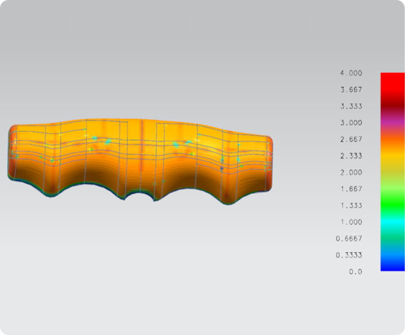405x335 pixels.
Task: Select the 2.667 scale value
Action: 351,139
